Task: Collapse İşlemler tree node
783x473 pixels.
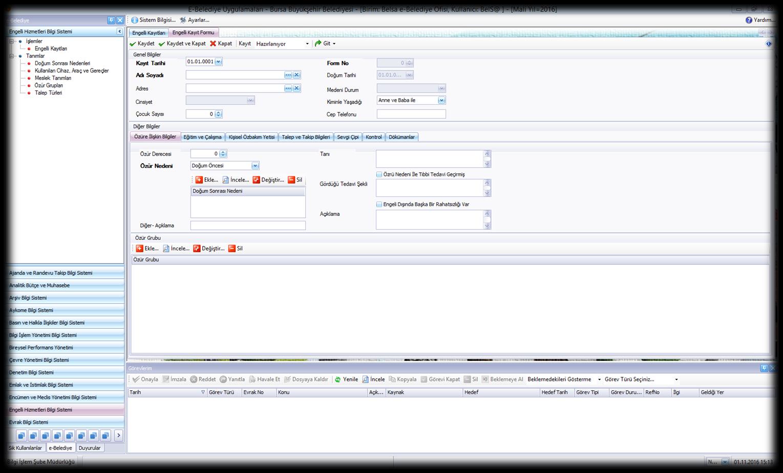Action: 12,41
